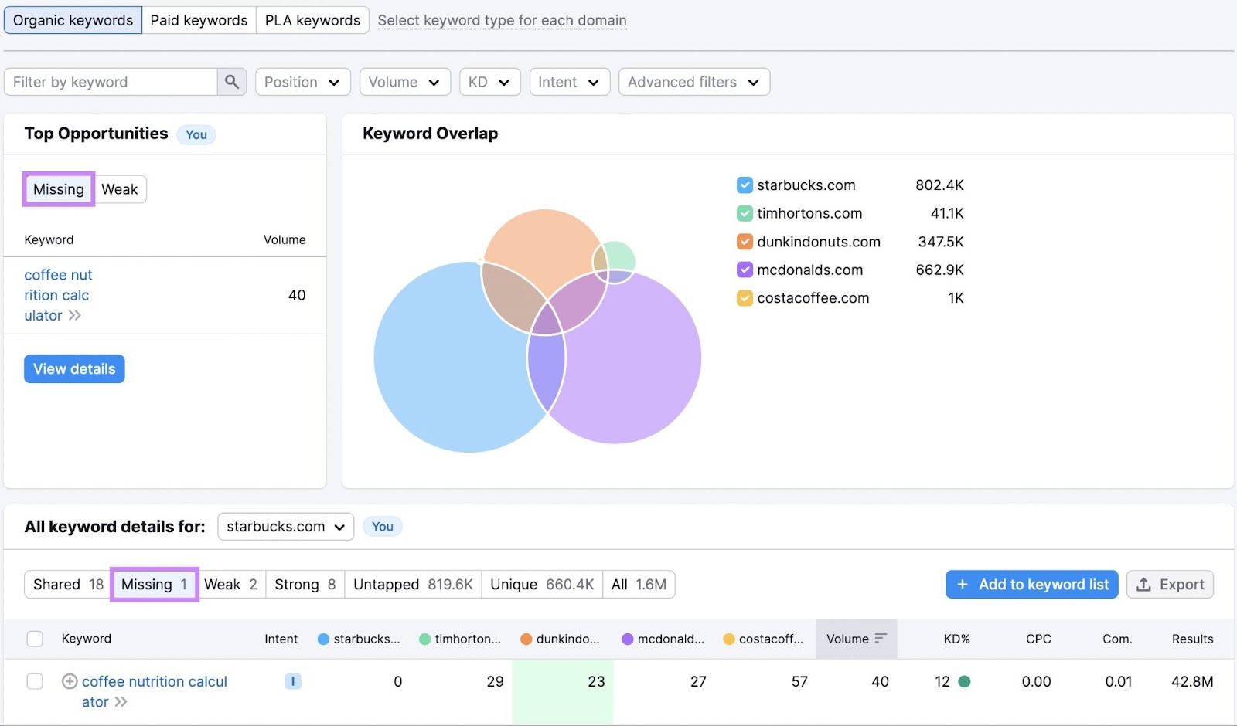Click the keyword search magnifier icon
This screenshot has height=726, width=1237.
[231, 81]
